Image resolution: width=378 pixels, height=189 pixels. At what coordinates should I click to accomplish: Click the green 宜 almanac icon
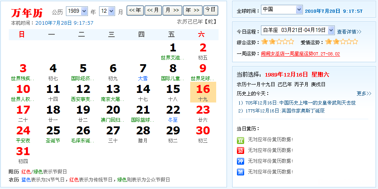coord(240,140)
